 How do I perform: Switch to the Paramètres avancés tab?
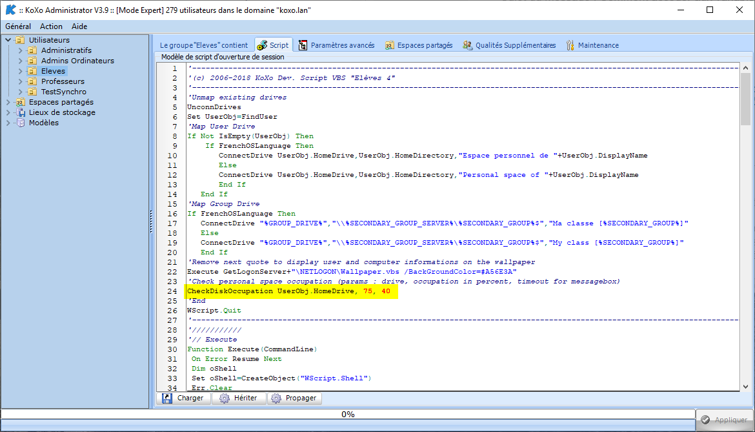point(337,45)
